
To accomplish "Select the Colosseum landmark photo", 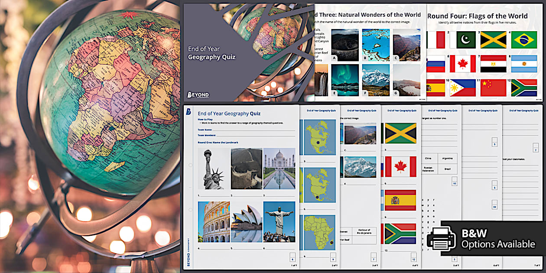I will tap(214, 221).
